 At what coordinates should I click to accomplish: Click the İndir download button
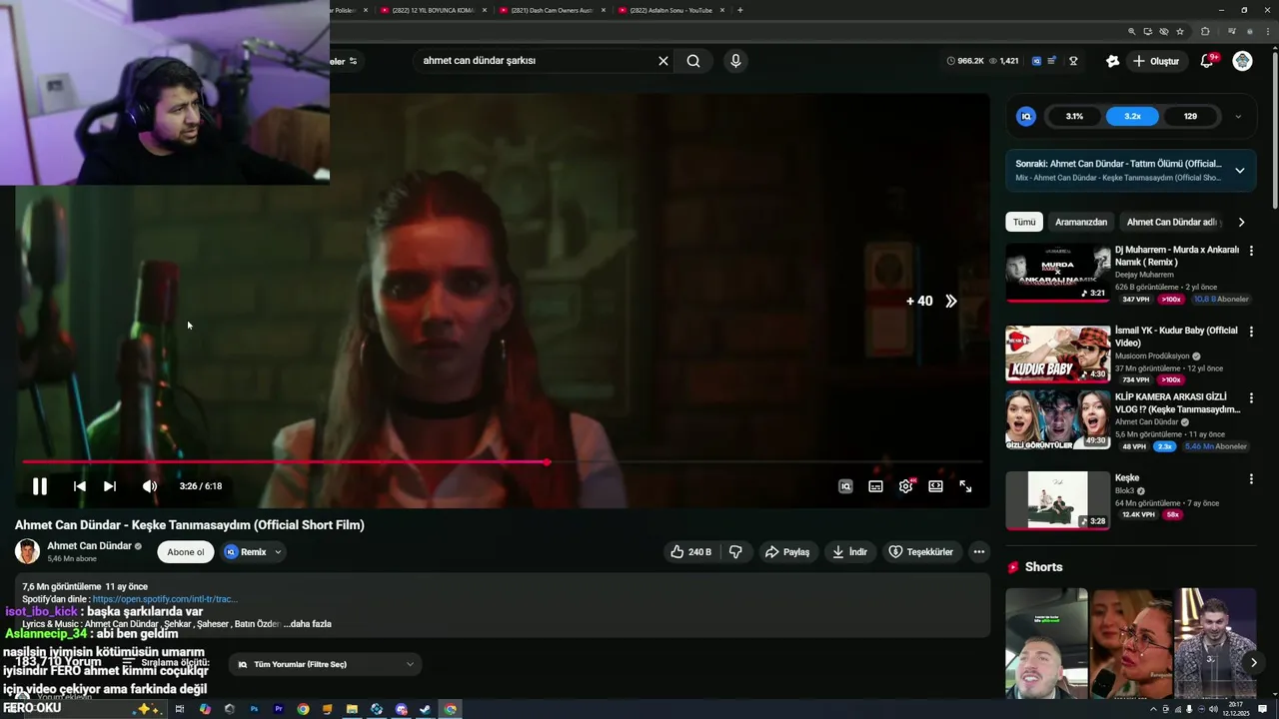(x=849, y=551)
